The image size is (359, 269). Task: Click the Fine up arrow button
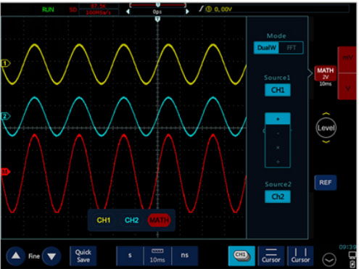(x=16, y=256)
